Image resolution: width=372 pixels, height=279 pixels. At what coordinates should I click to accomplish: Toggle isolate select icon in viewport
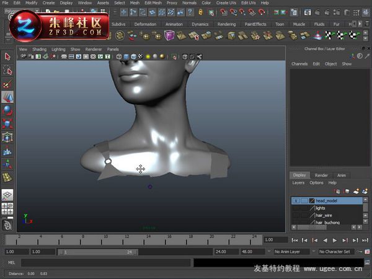click(x=174, y=56)
